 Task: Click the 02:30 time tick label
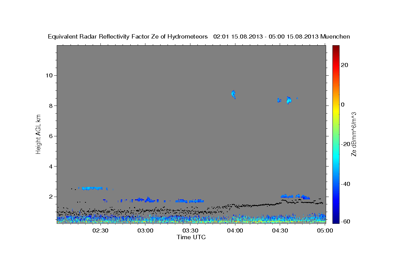point(100,230)
